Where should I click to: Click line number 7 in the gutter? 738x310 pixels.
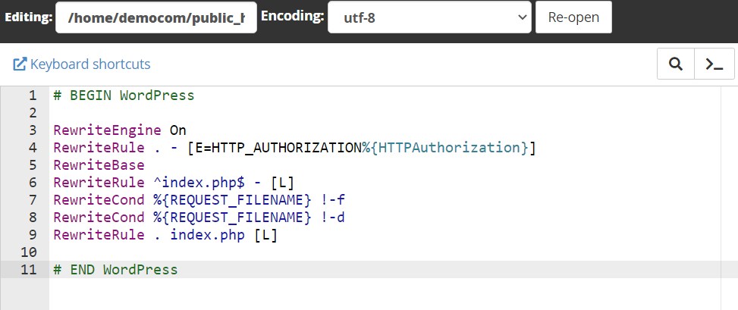[x=32, y=200]
